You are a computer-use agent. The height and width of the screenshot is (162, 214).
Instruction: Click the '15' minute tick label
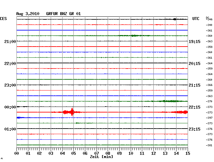click(x=188, y=153)
